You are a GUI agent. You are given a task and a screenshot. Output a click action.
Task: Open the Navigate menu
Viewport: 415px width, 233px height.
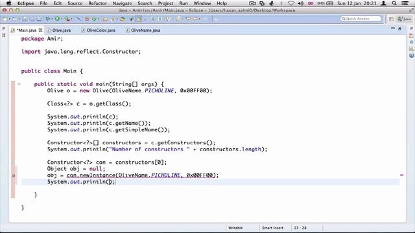(x=122, y=3)
